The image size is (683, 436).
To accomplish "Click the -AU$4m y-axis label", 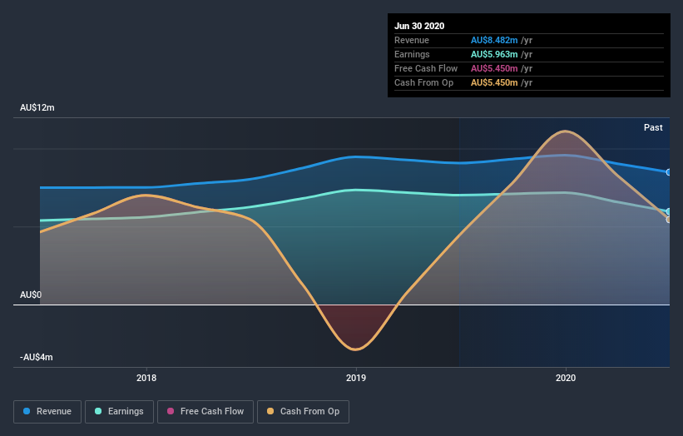I will (x=36, y=357).
